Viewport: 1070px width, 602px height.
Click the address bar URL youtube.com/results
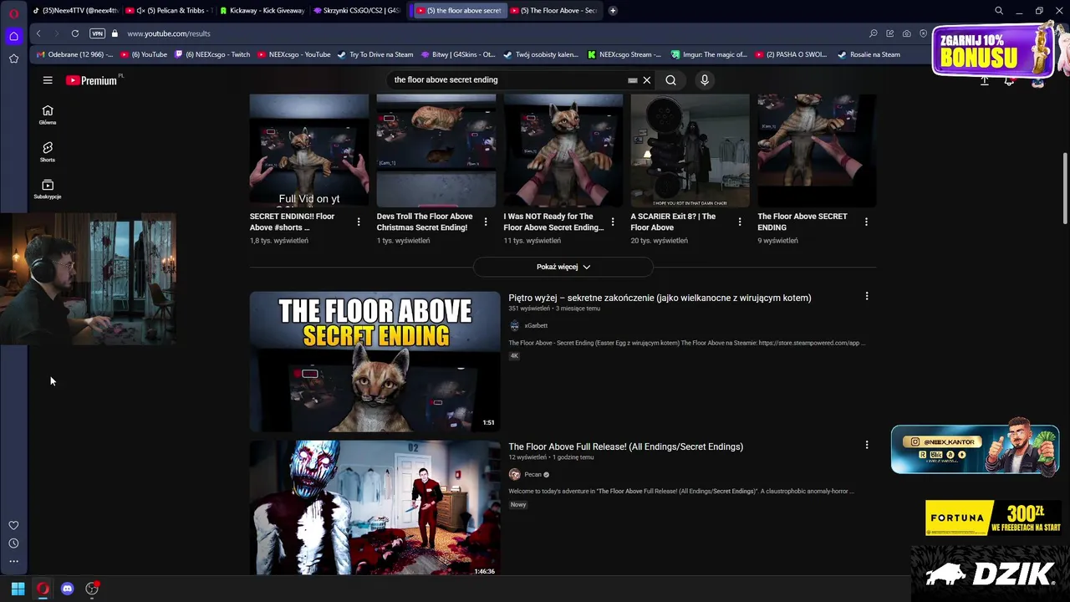[x=169, y=33]
